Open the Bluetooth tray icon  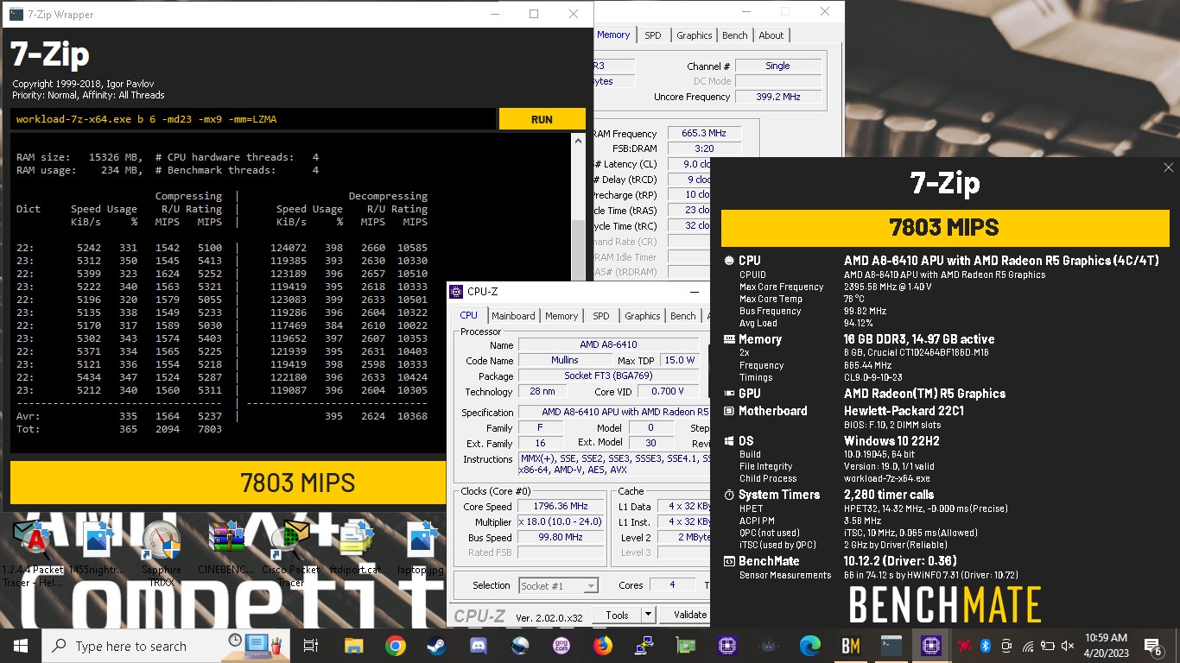click(x=985, y=646)
